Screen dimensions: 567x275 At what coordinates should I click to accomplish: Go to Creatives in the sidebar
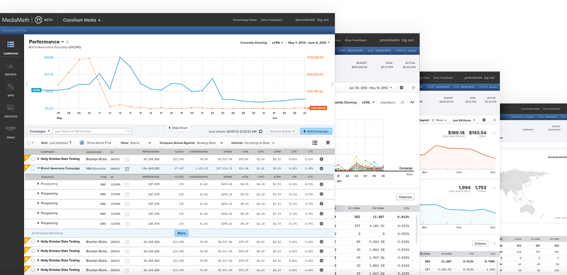[11, 110]
